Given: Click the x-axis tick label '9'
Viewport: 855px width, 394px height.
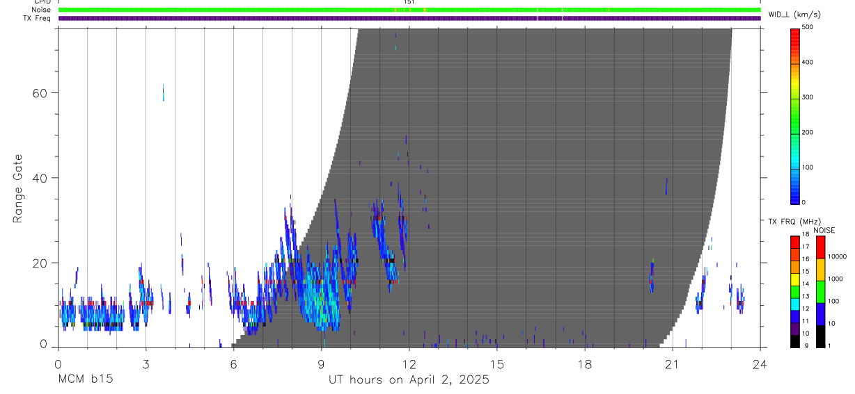Looking at the screenshot, I should click(x=321, y=364).
